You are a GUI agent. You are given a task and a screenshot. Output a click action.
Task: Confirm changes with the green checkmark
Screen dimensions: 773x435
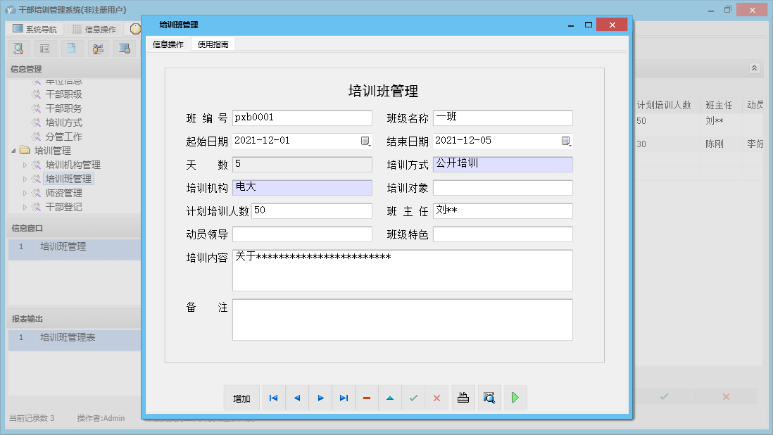413,398
